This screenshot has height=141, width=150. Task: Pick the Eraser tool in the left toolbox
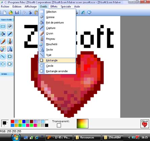pyautogui.click(x=10, y=27)
